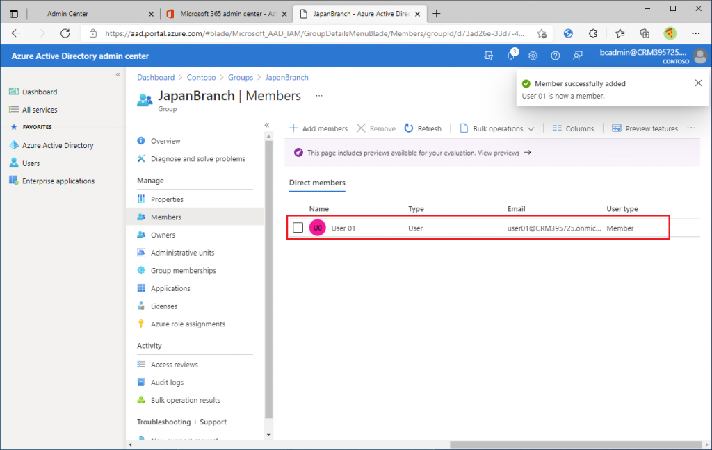Go back with browser back arrow
The image size is (712, 450).
17,33
